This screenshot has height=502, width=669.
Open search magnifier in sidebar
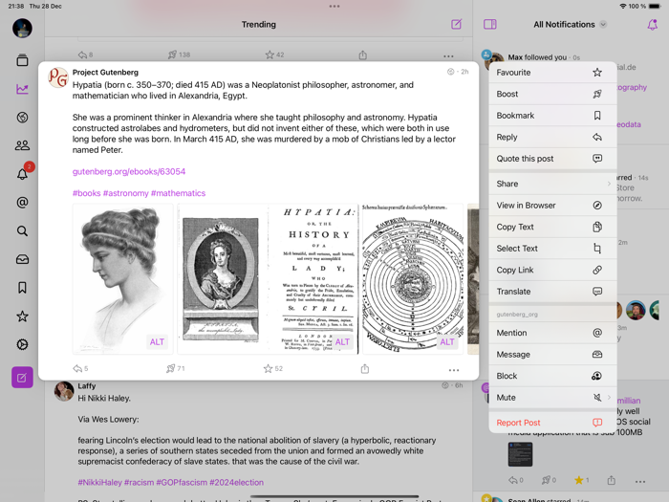(22, 231)
